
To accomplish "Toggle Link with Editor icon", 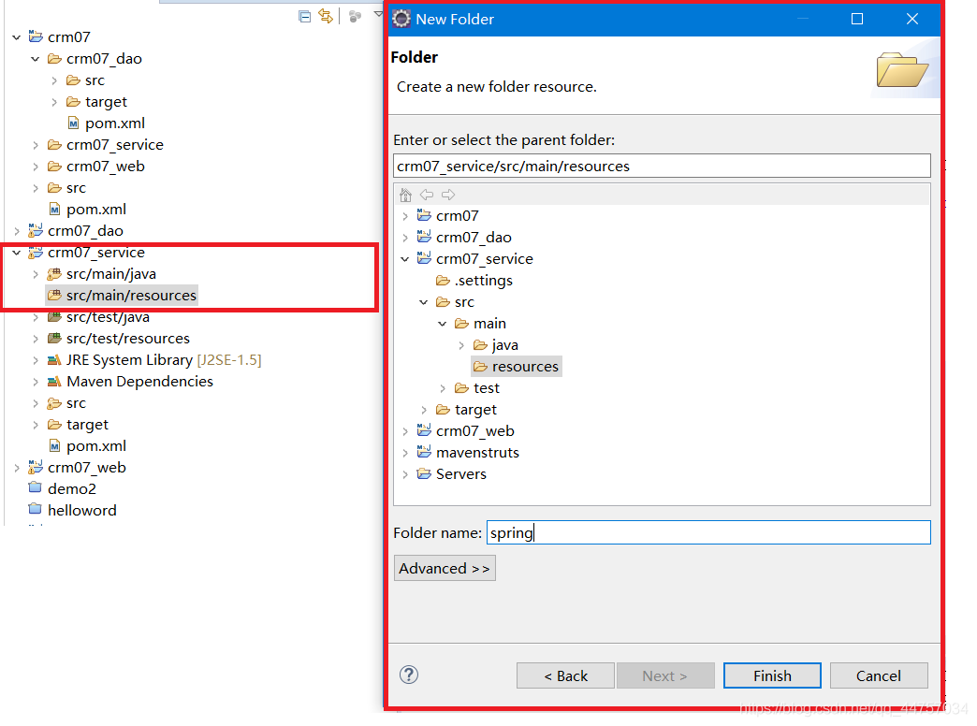I will point(326,16).
